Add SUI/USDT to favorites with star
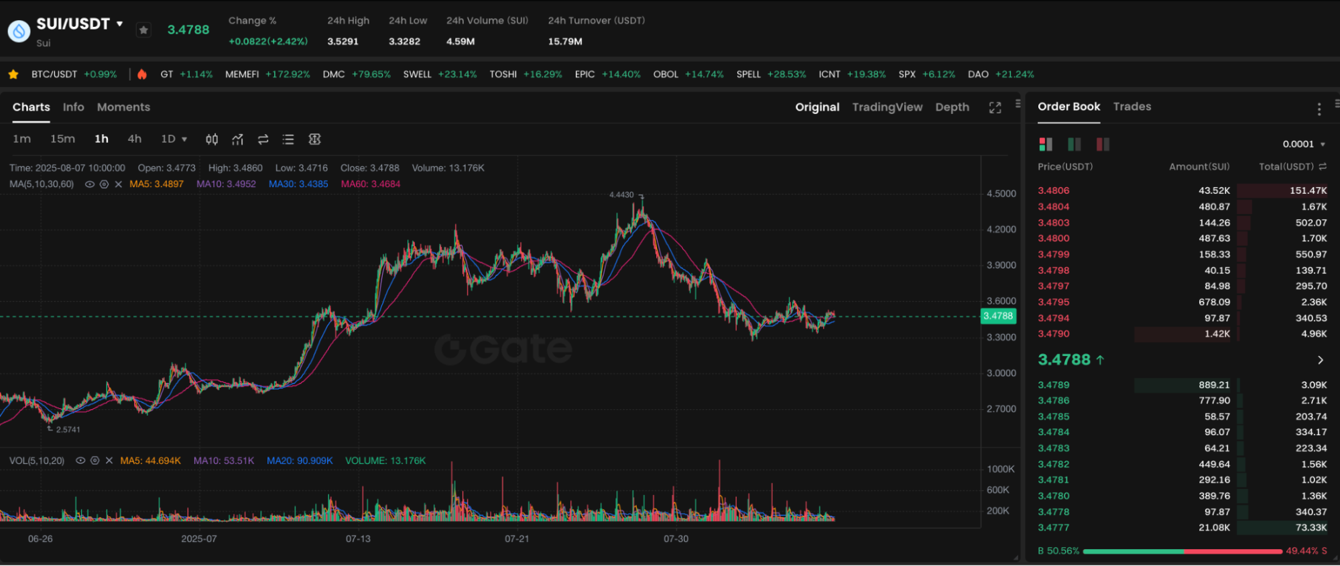The width and height of the screenshot is (1340, 566). click(143, 30)
